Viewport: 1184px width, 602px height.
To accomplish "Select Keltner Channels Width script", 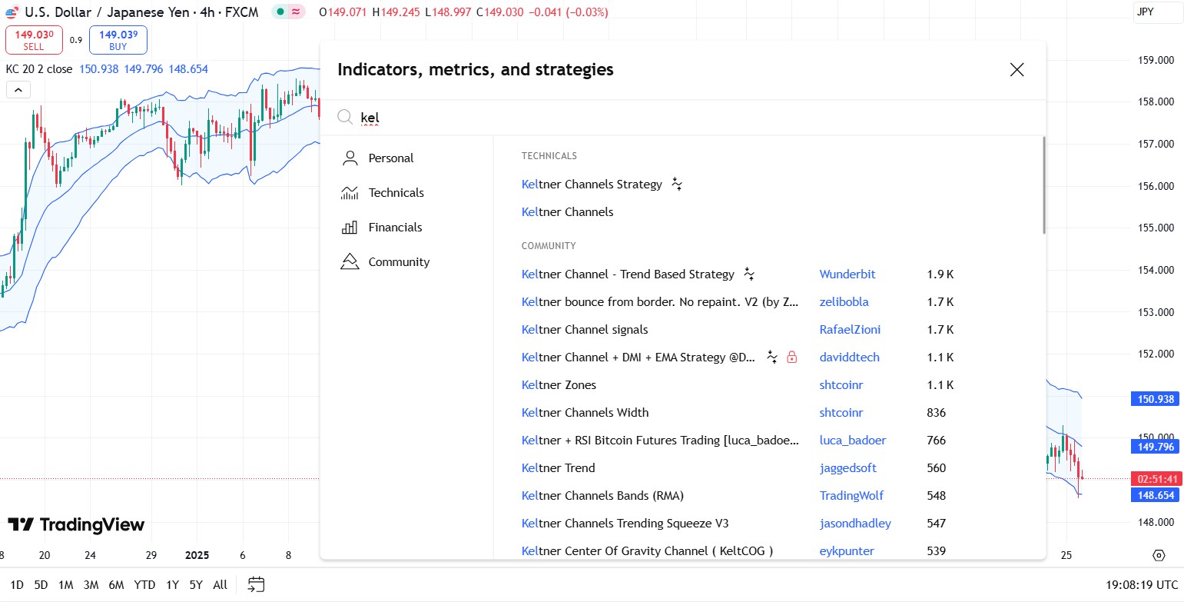I will (585, 413).
